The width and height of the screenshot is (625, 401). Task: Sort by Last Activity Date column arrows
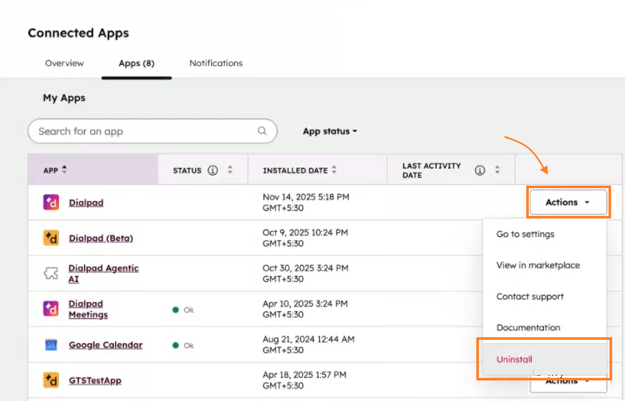[497, 170]
